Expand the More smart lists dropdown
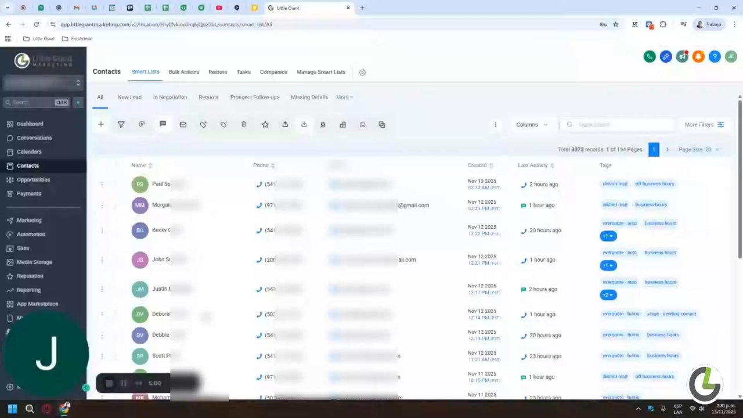The width and height of the screenshot is (743, 418). pos(344,97)
